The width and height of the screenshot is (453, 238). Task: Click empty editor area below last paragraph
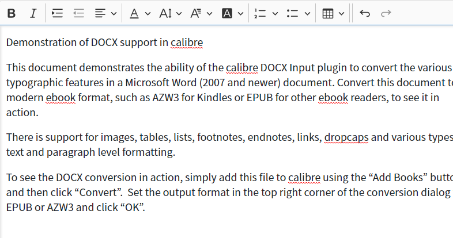click(x=226, y=226)
